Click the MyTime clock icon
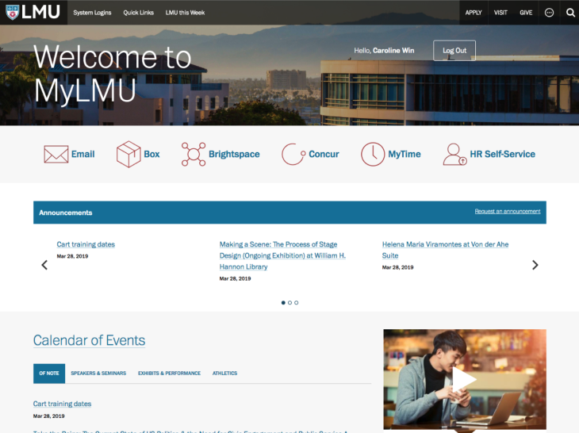579x433 pixels. [x=373, y=154]
